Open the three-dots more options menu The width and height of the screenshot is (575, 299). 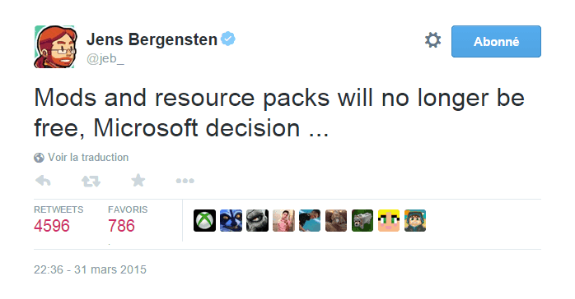click(x=185, y=181)
